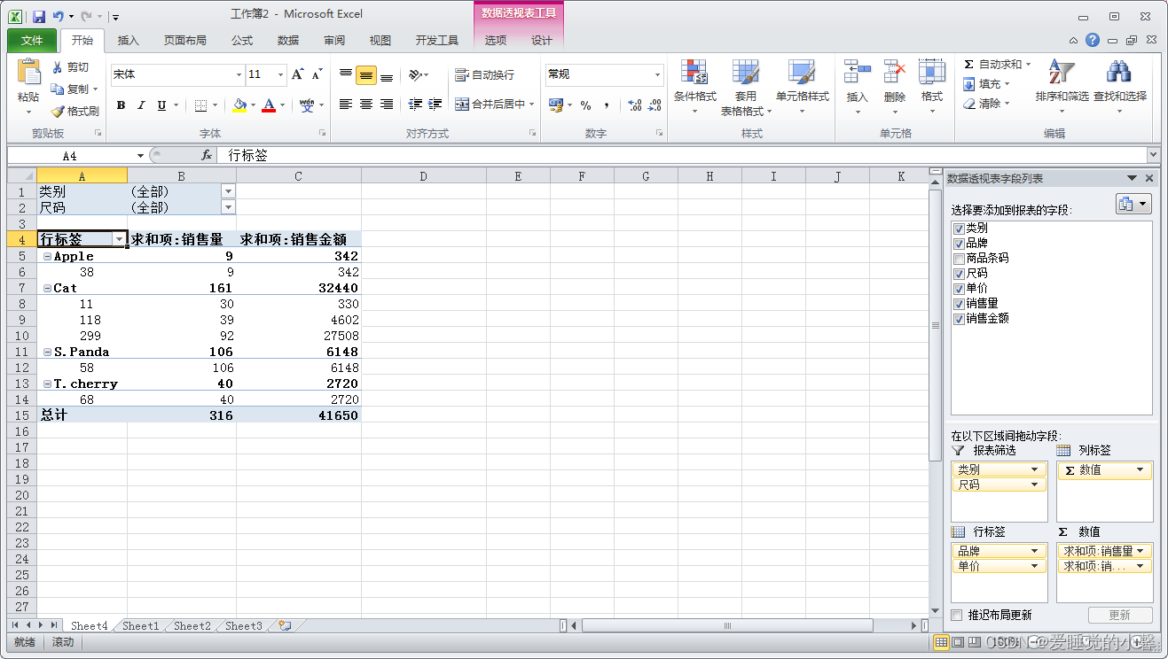The width and height of the screenshot is (1168, 659).
Task: Switch to the 选项 PivotTable tools tab
Action: (x=496, y=41)
